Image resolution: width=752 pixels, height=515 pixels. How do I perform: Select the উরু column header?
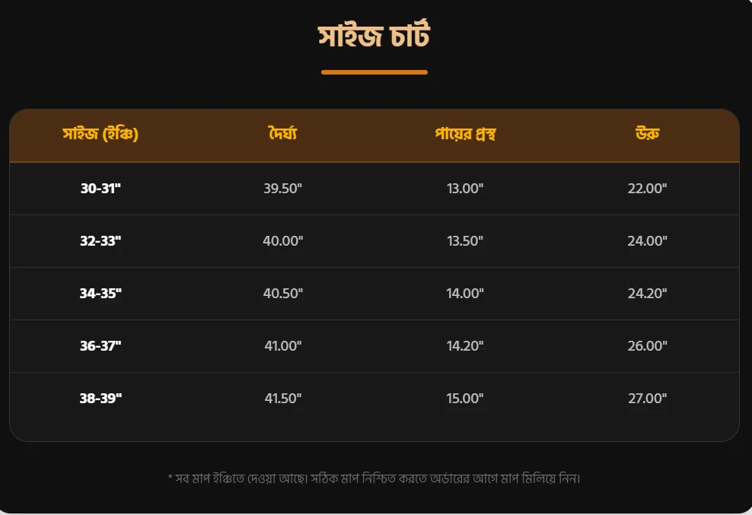click(x=648, y=133)
